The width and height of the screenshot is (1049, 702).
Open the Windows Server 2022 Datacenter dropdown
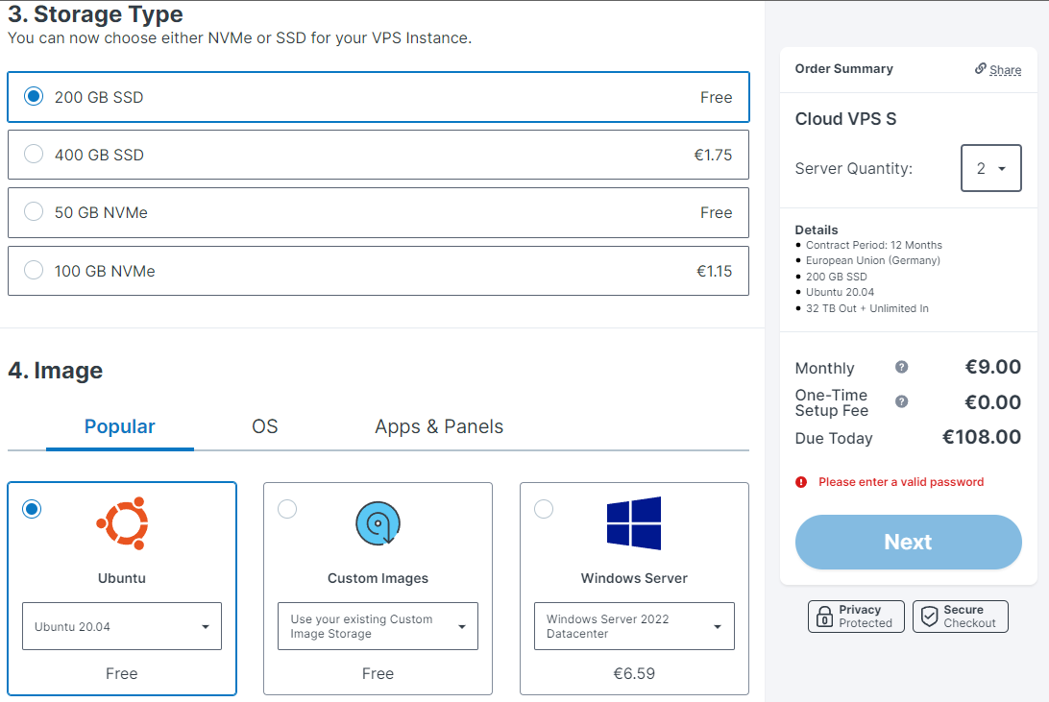pyautogui.click(x=634, y=626)
